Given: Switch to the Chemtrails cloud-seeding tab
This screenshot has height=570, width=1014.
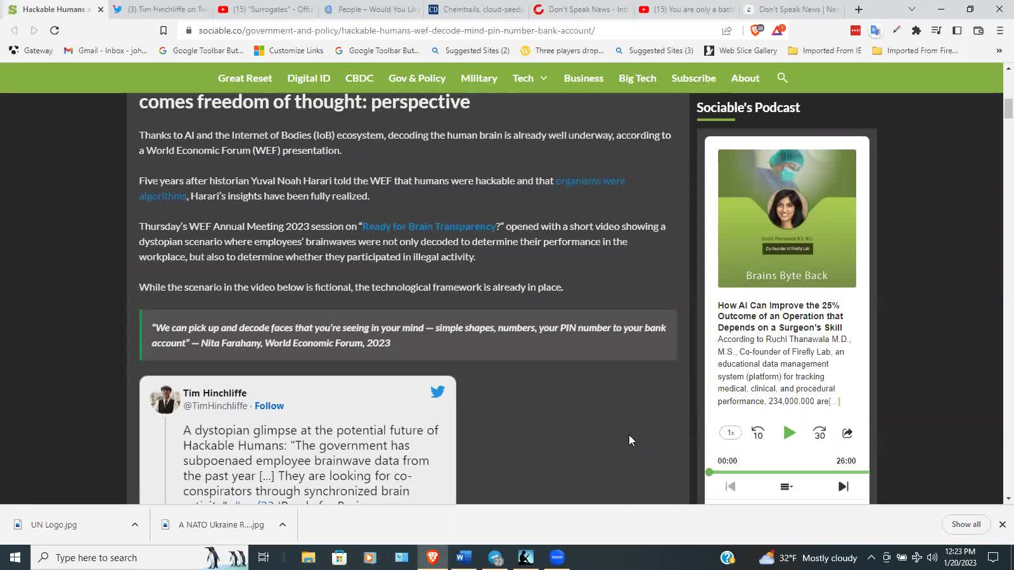Looking at the screenshot, I should tap(477, 9).
